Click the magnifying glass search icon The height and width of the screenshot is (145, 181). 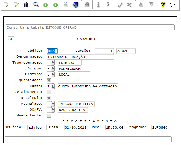pyautogui.click(x=36, y=5)
